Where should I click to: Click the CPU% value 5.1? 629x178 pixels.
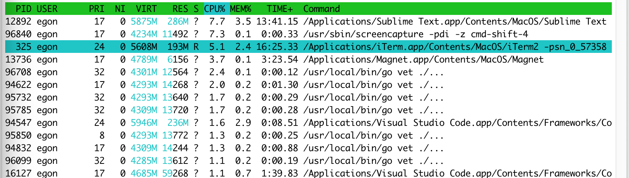point(217,47)
